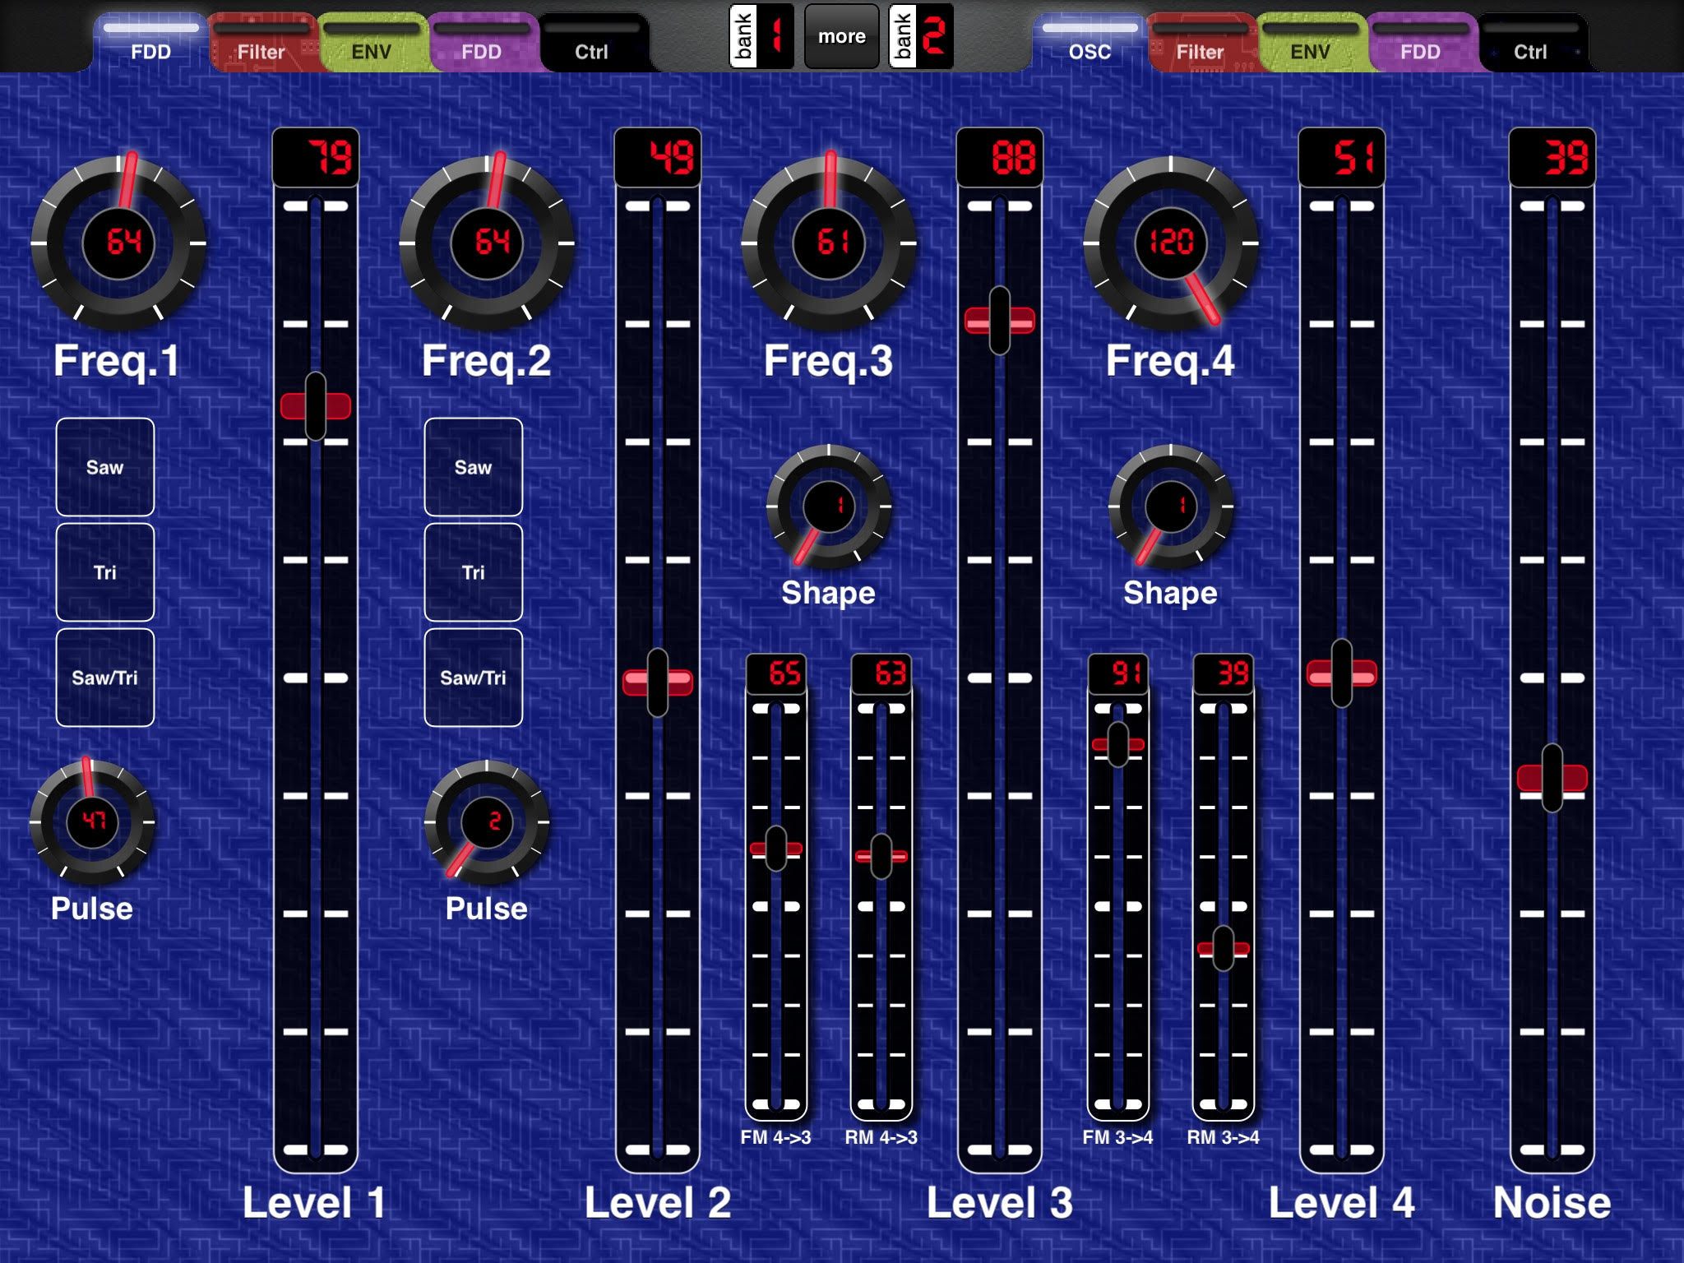
Task: Open the red Filter tab in the left tab group
Action: pos(261,43)
